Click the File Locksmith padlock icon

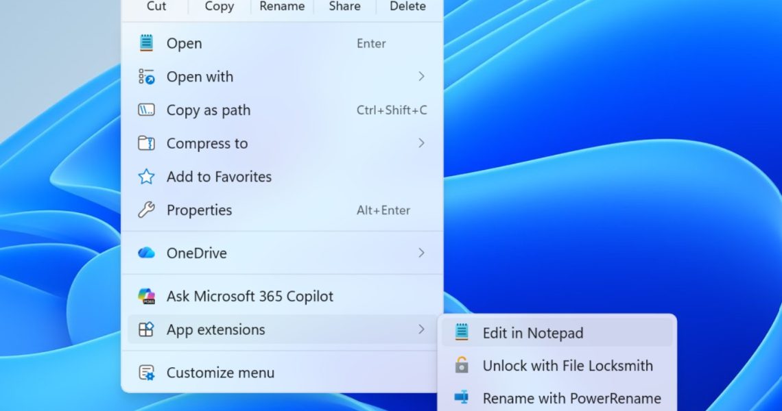click(x=462, y=365)
